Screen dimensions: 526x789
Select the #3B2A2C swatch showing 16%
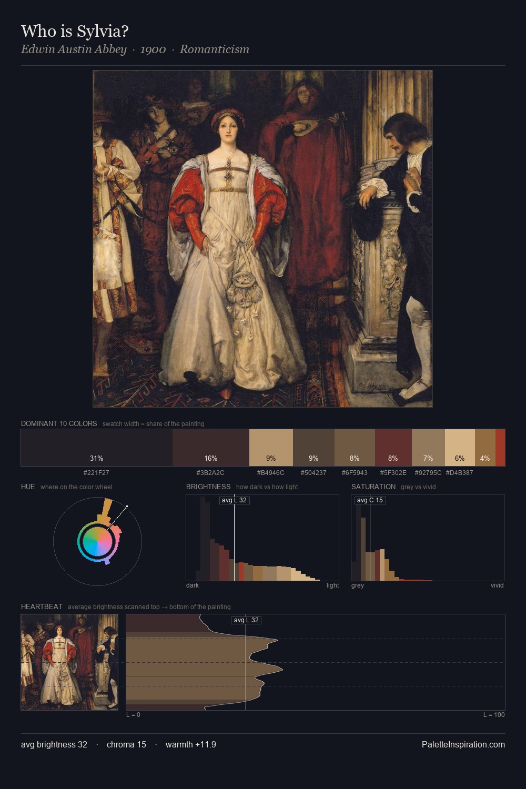(211, 448)
